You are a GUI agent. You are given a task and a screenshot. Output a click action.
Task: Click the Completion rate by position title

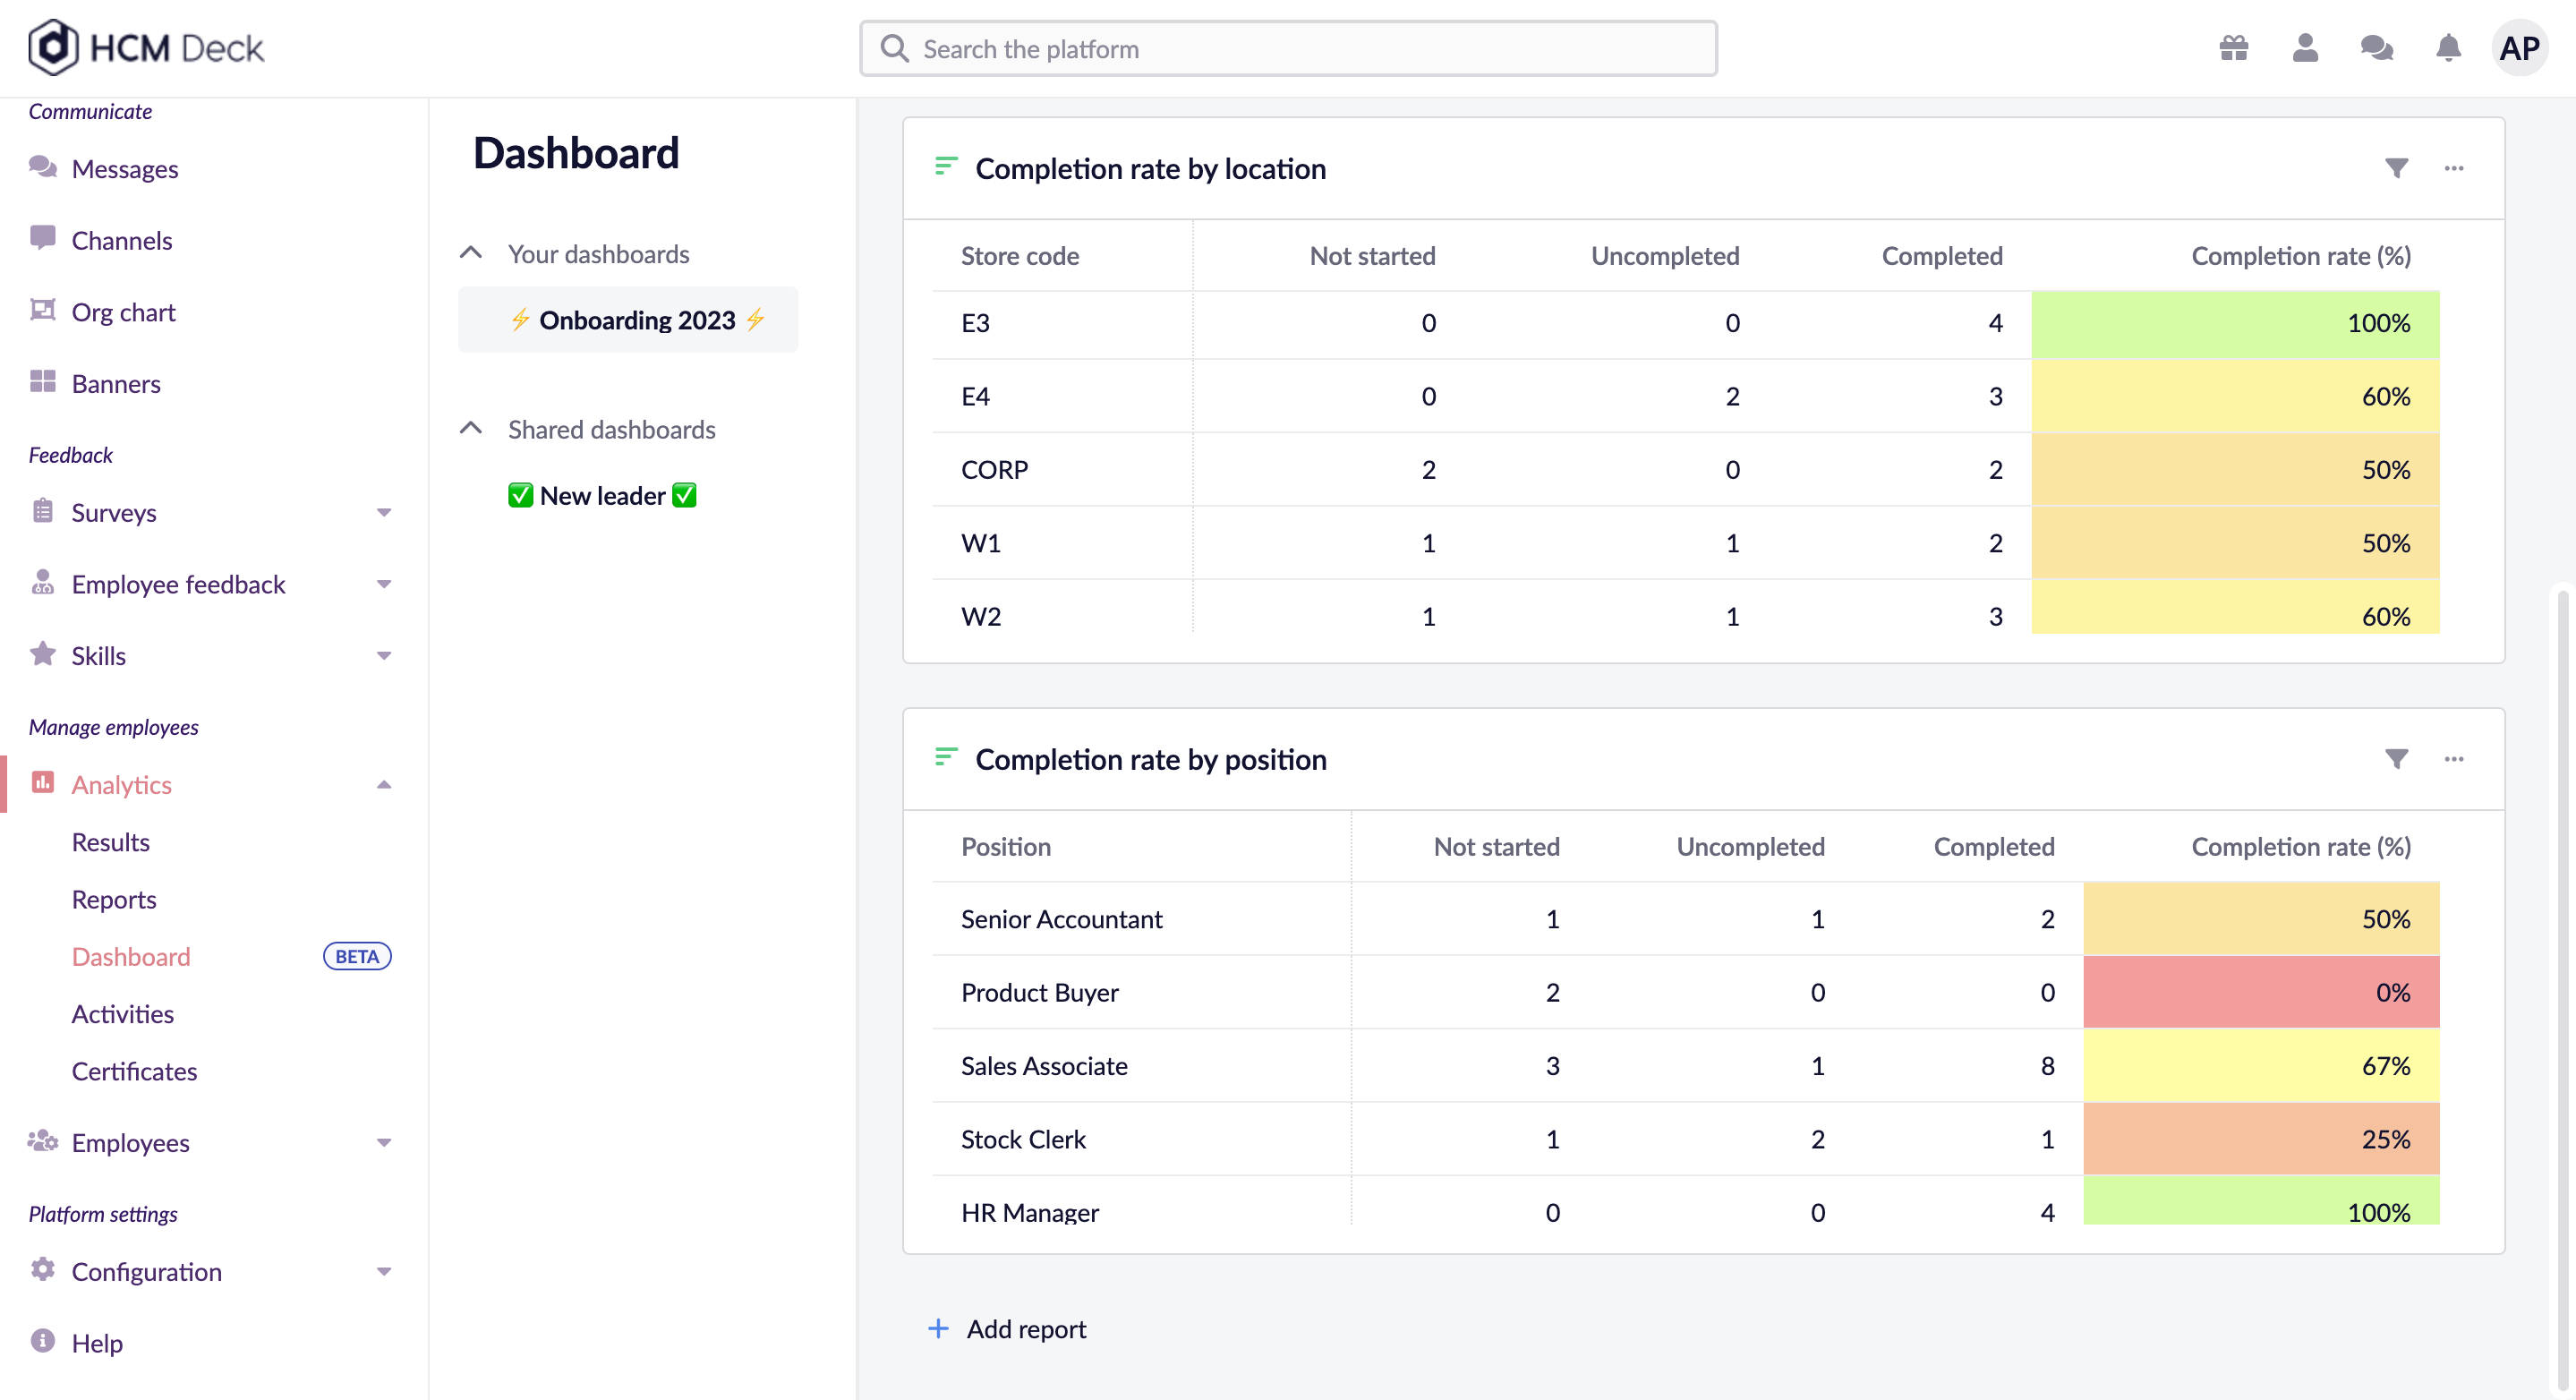[x=1151, y=760]
